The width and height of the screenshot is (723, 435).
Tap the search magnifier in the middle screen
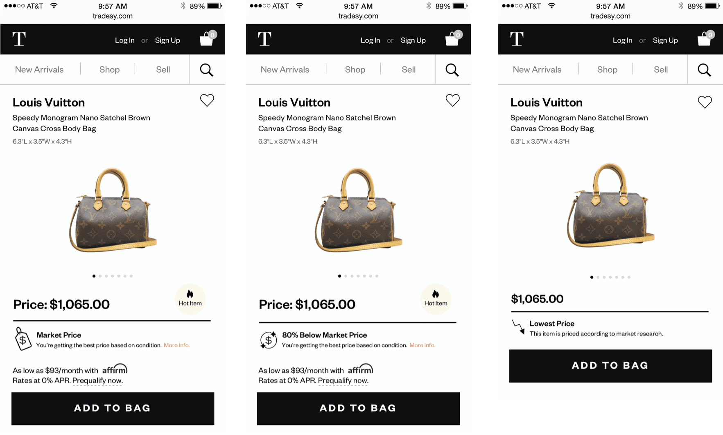(452, 70)
